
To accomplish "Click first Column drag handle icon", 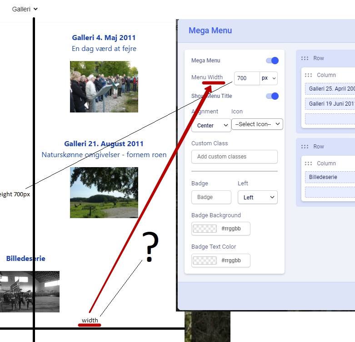I will click(x=309, y=75).
